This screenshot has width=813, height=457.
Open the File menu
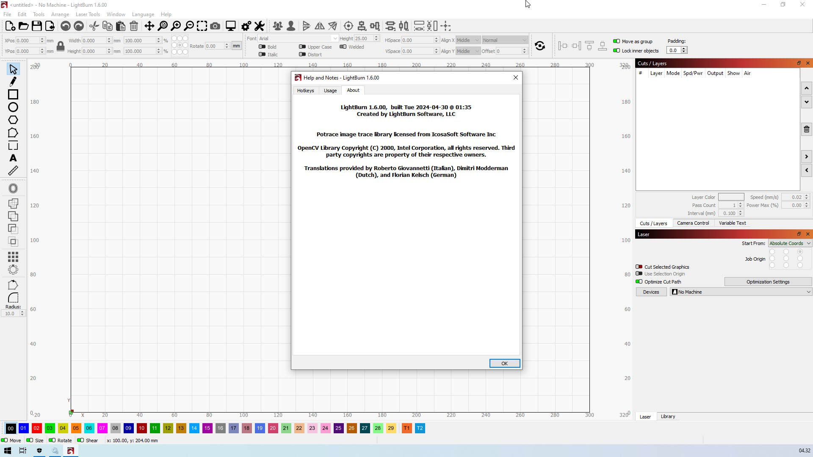tap(7, 14)
